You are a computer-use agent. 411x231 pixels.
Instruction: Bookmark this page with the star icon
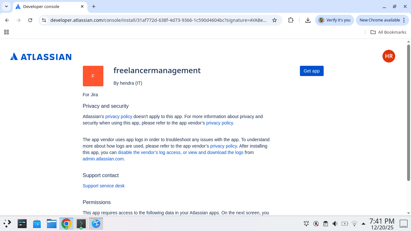pos(275,20)
